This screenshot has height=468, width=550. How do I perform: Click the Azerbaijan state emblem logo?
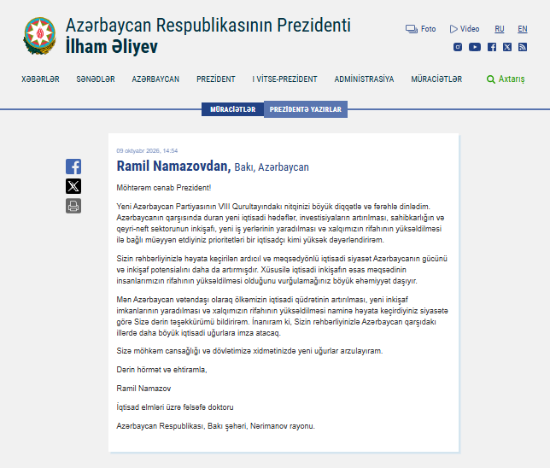pyautogui.click(x=39, y=36)
